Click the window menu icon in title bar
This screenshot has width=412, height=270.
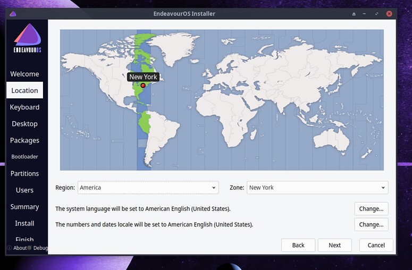pyautogui.click(x=13, y=14)
